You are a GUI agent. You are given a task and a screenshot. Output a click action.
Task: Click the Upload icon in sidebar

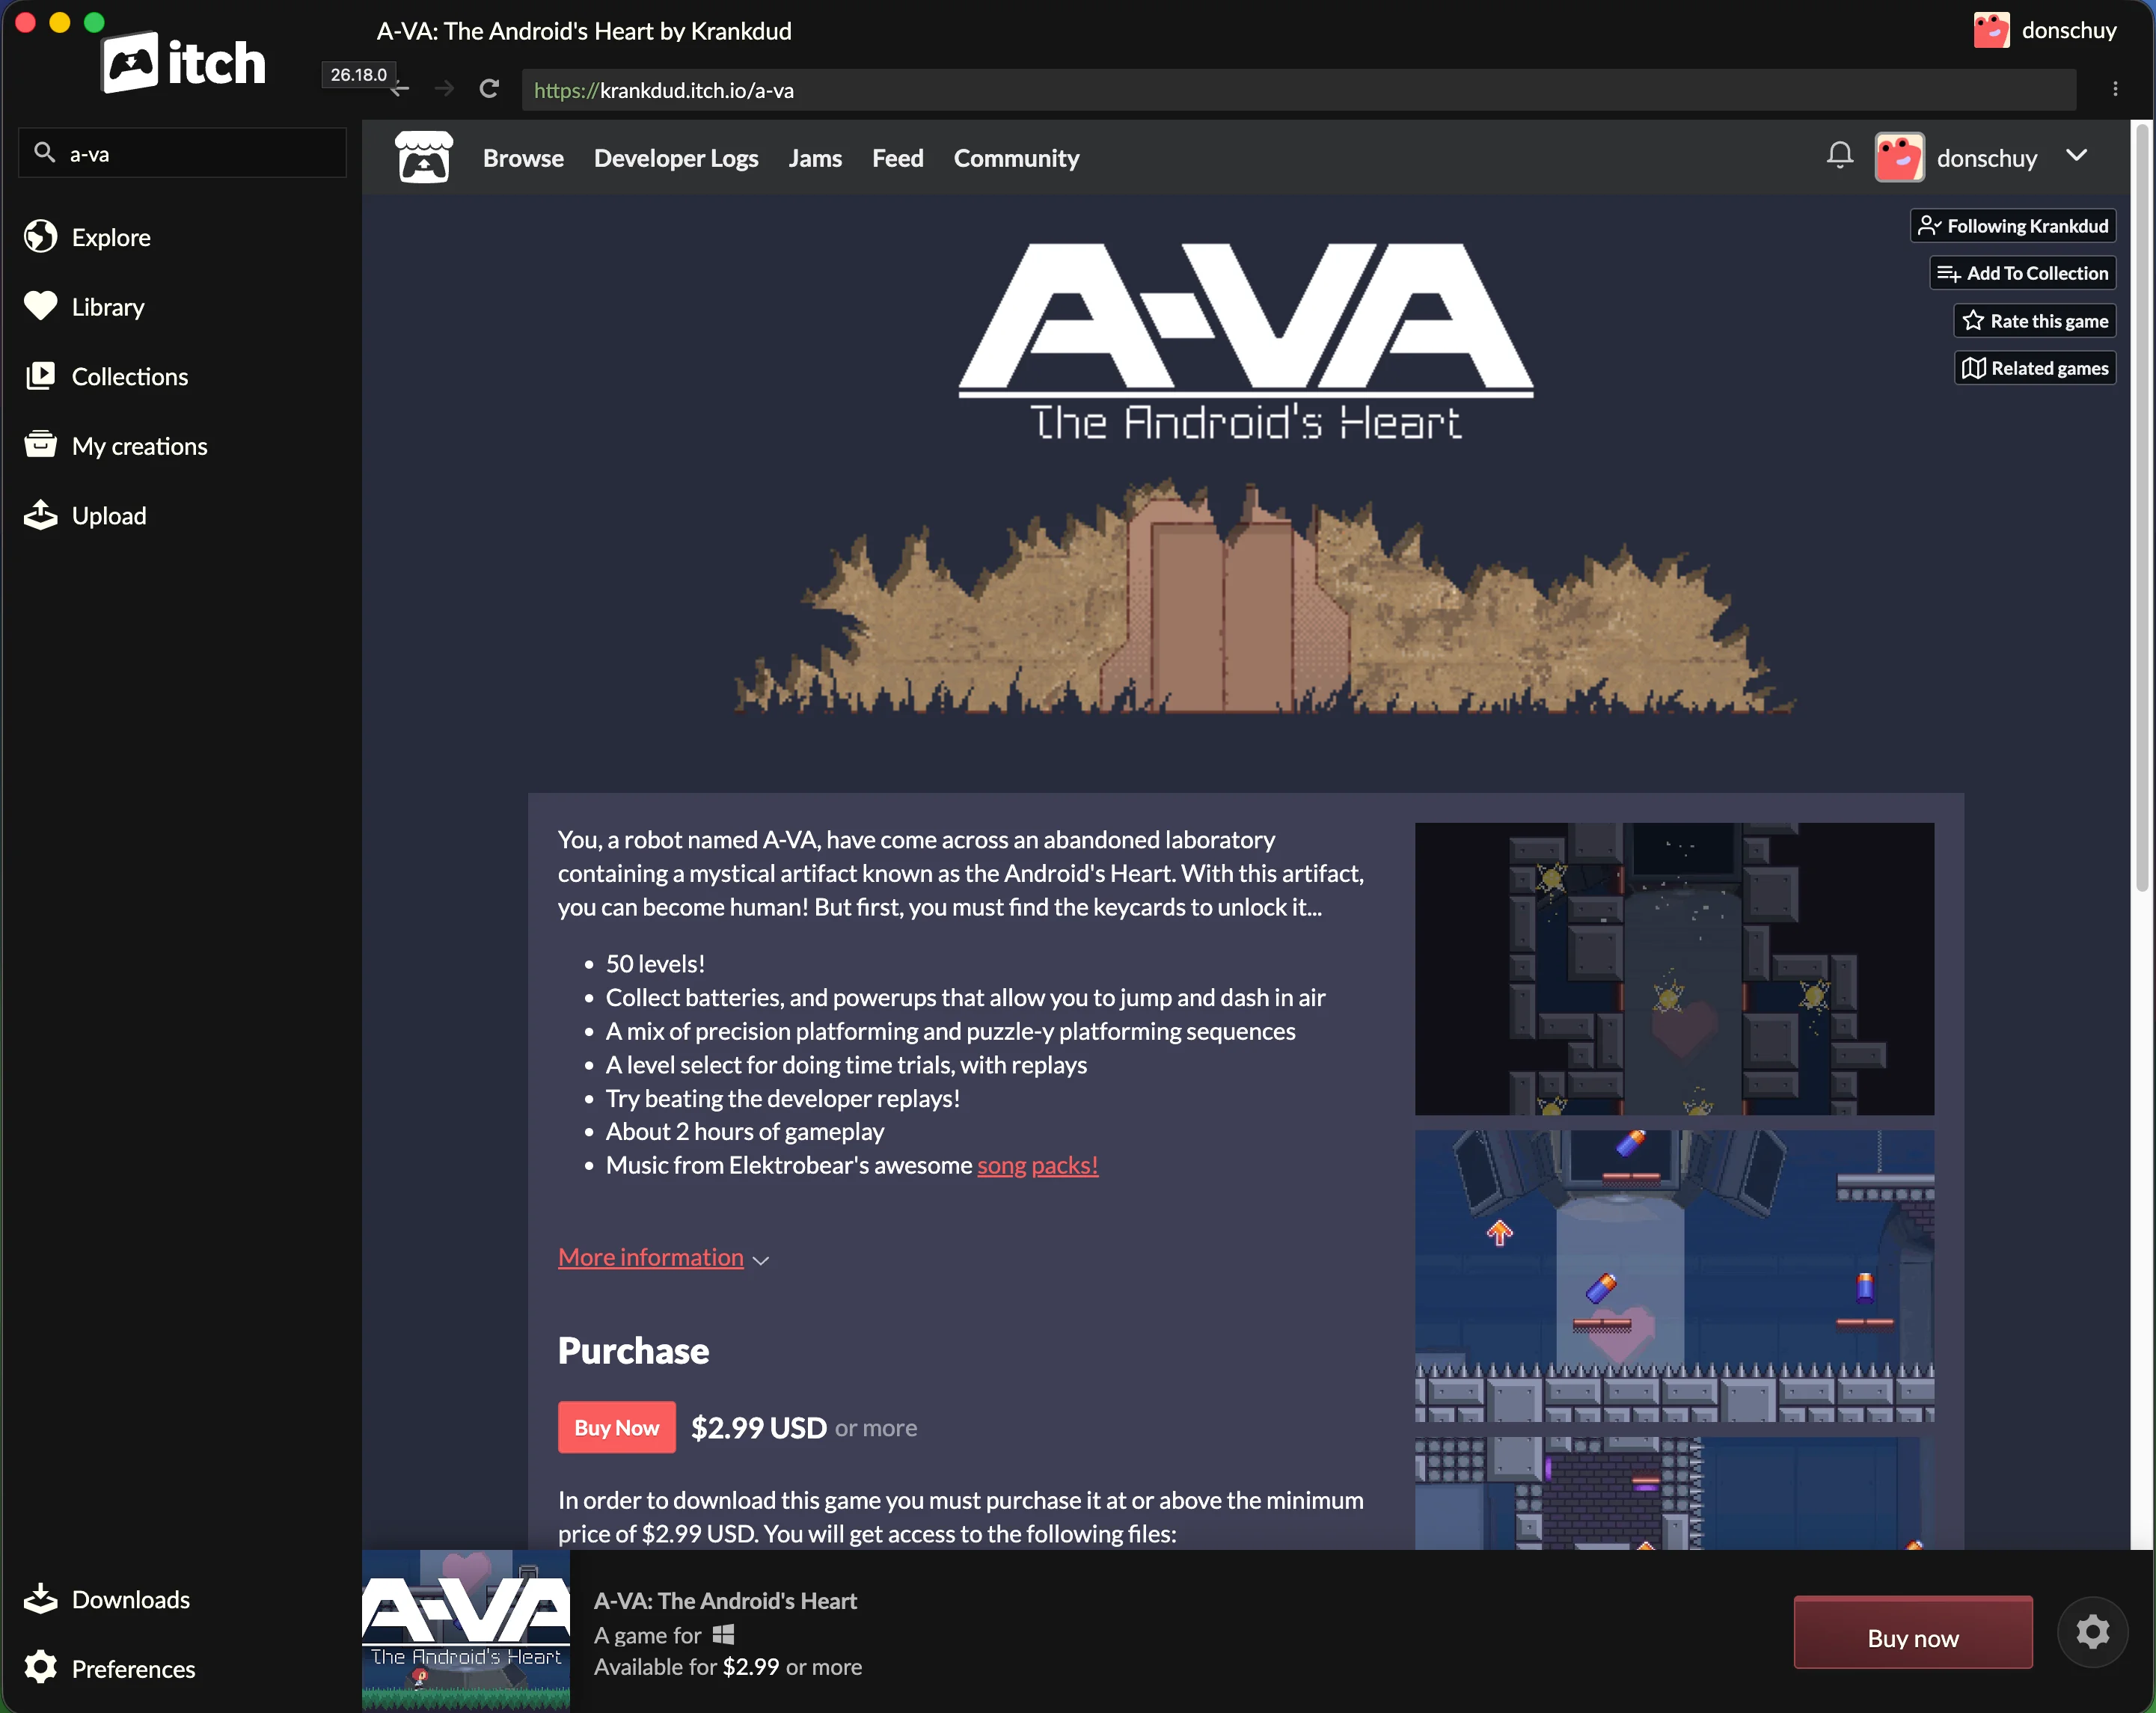pos(41,515)
